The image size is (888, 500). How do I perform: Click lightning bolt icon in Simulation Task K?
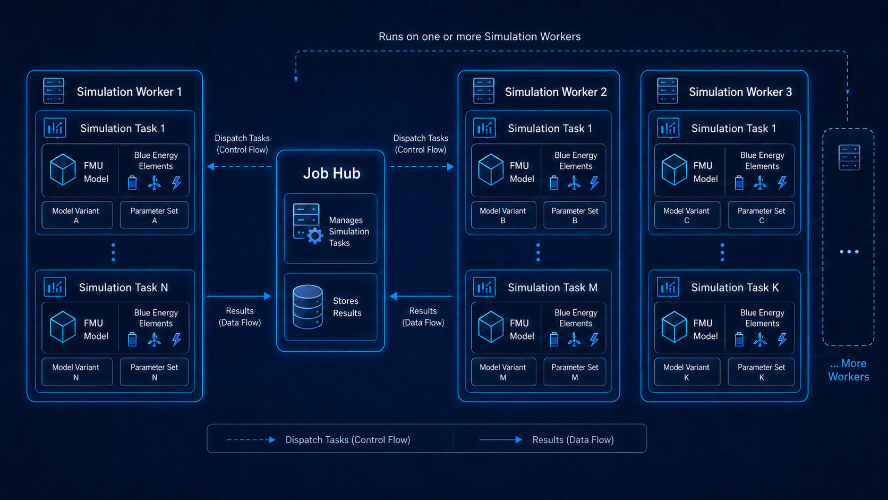pos(782,340)
